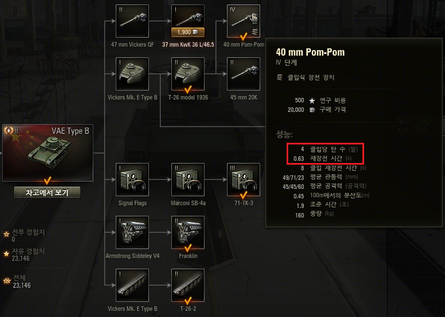Viewport: 445px width, 317px height.
Task: Select the 47 mm Vickers QF gun module
Action: [x=132, y=21]
